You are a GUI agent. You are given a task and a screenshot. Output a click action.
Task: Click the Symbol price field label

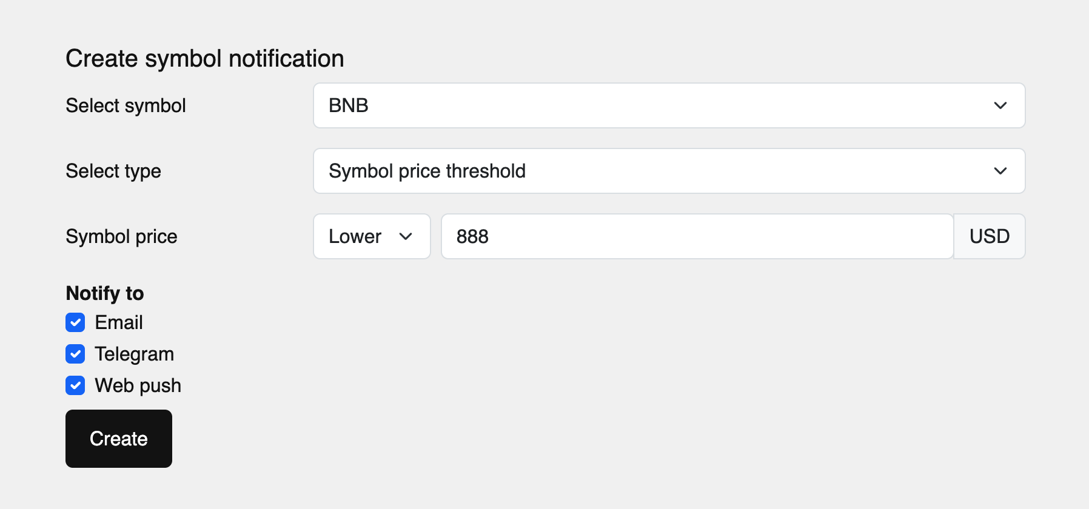121,236
